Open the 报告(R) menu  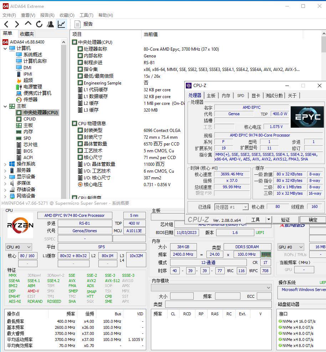[47, 15]
